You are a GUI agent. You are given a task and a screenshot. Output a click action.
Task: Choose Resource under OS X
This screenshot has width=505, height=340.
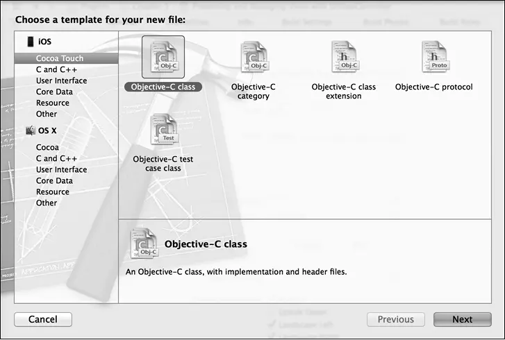click(53, 192)
